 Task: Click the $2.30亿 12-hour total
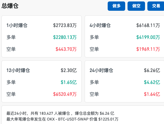tap(69, 70)
